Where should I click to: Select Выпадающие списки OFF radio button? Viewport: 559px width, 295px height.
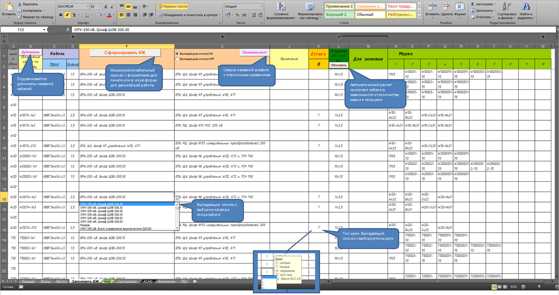point(177,59)
